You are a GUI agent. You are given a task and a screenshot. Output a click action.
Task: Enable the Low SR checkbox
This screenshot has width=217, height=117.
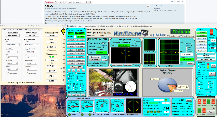point(68,73)
